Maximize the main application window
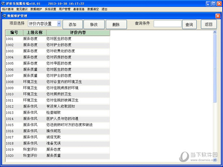Viewport: 223px width, 167px height. [214, 4]
